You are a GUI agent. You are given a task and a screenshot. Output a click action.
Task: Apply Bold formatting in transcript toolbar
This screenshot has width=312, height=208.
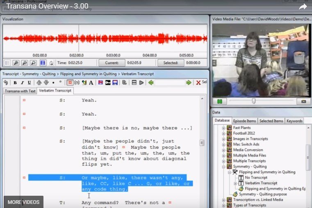click(x=15, y=83)
